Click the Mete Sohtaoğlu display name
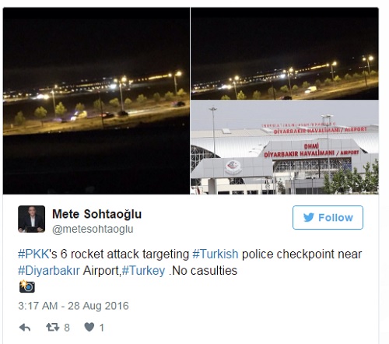 click(97, 214)
